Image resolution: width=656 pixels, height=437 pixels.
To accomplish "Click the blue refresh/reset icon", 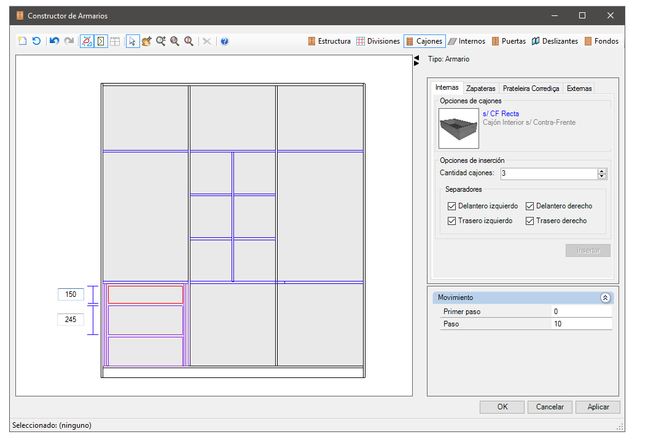I will click(x=36, y=41).
